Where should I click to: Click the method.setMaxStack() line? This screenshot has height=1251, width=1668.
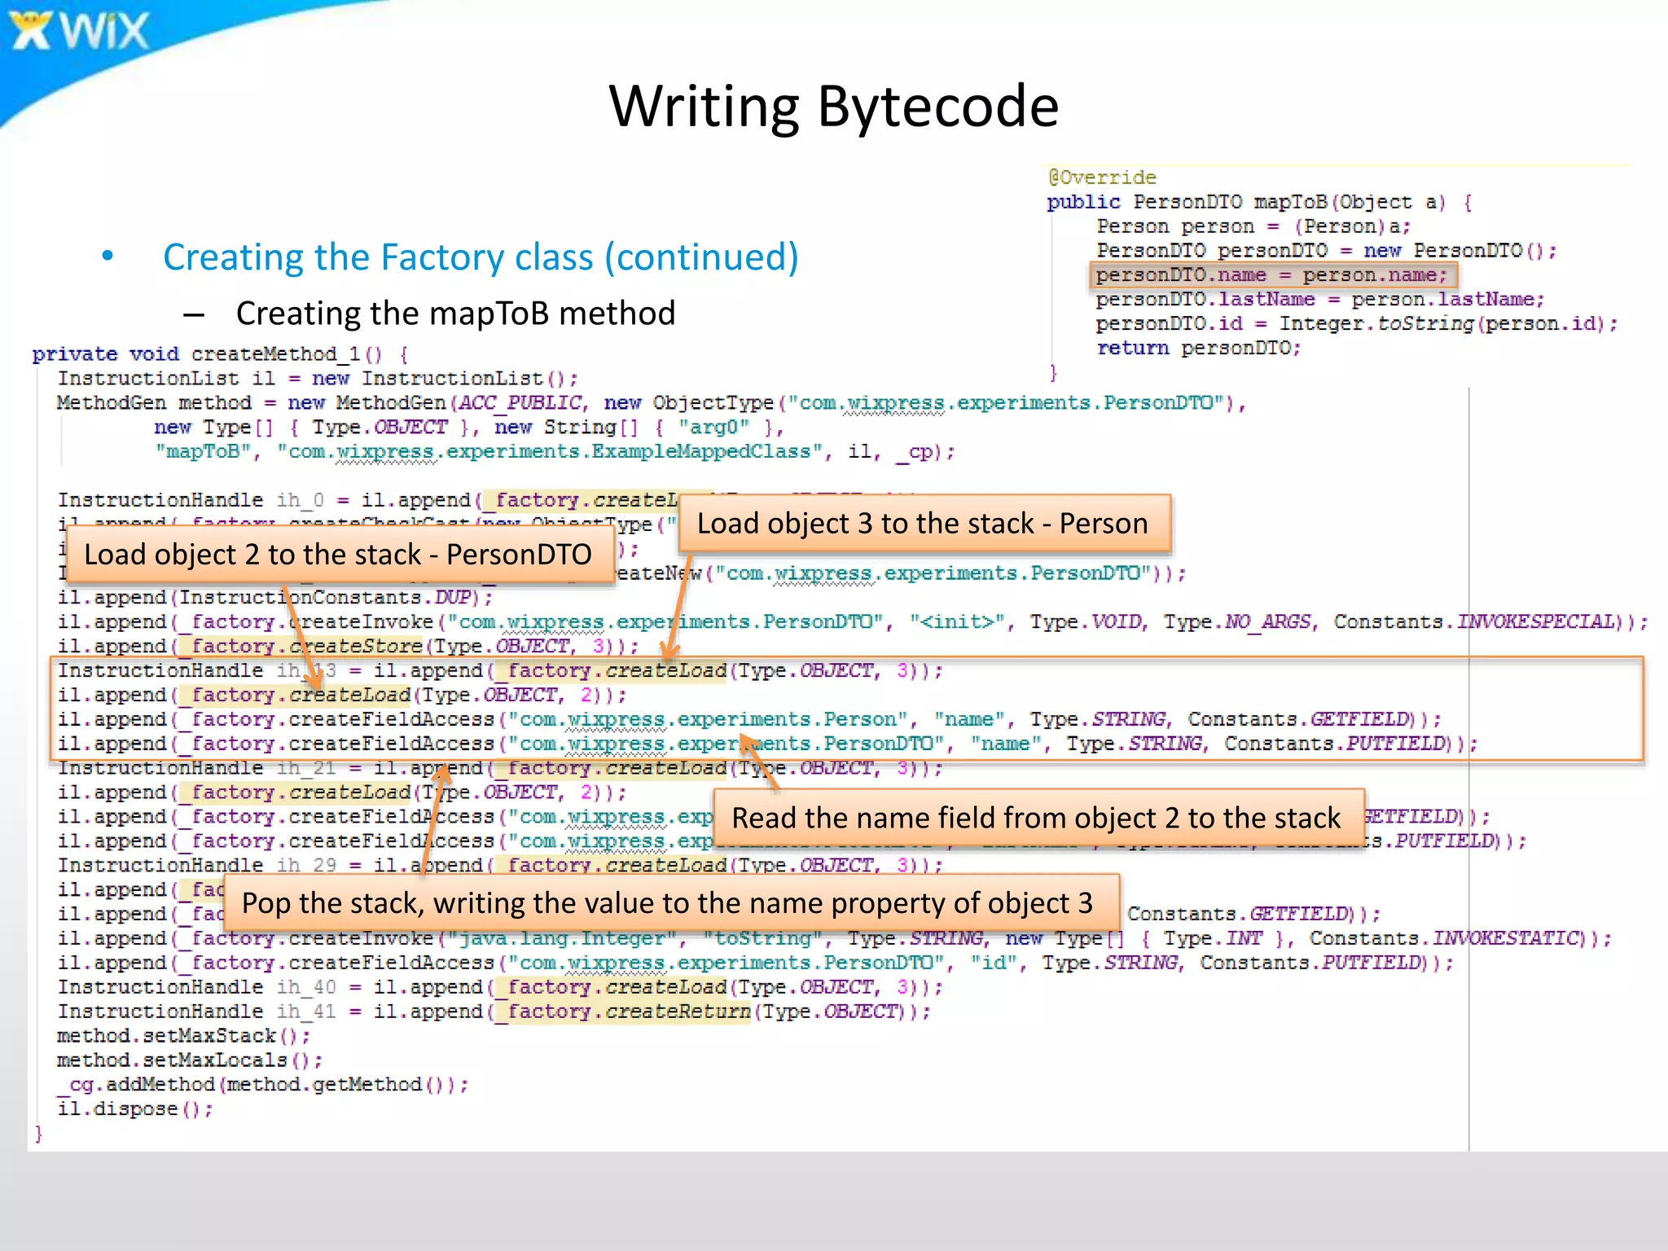click(183, 1036)
